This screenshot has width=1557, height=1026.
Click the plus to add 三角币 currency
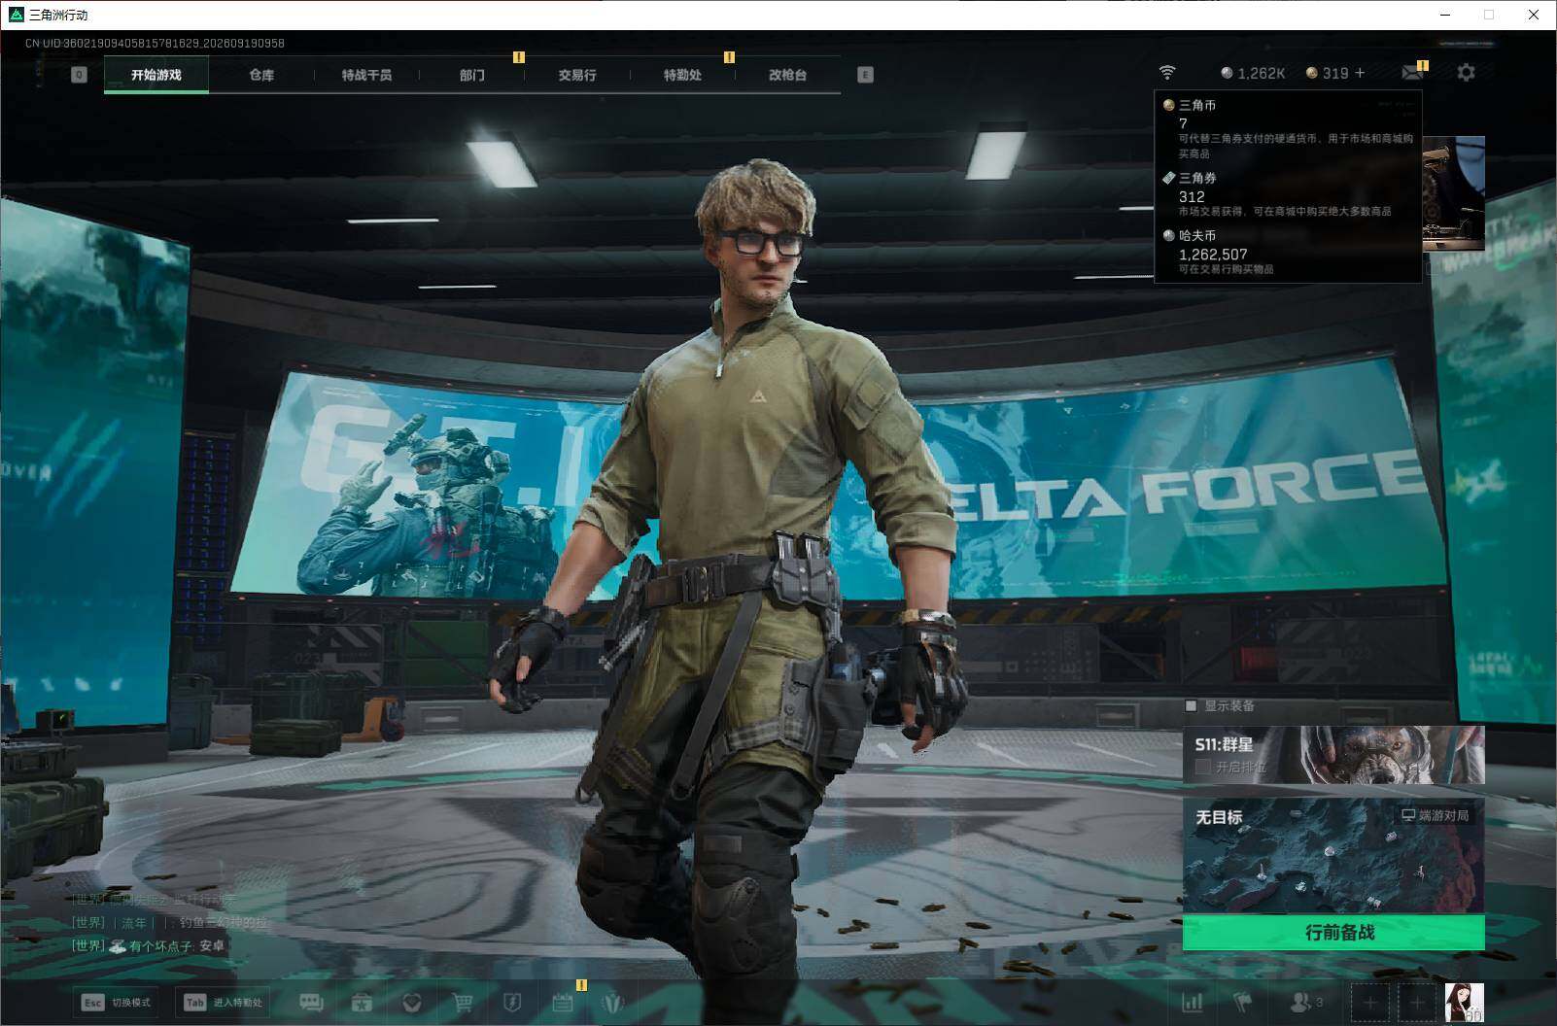pos(1360,73)
